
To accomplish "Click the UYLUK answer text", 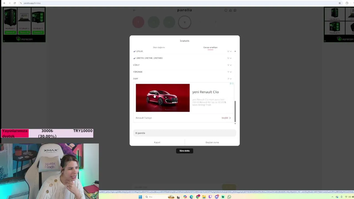I will pos(139,51).
